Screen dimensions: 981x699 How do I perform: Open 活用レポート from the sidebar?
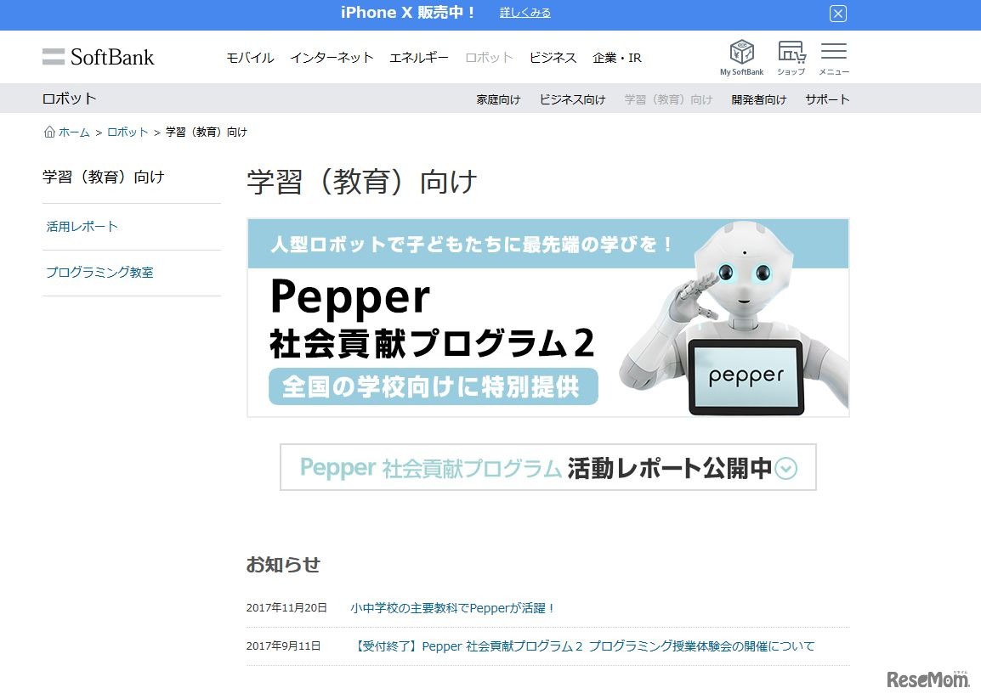tap(82, 227)
